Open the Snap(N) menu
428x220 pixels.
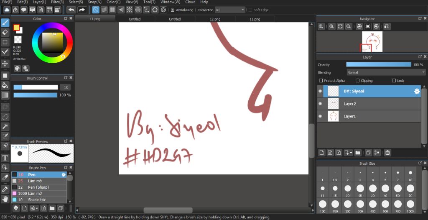pyautogui.click(x=94, y=2)
